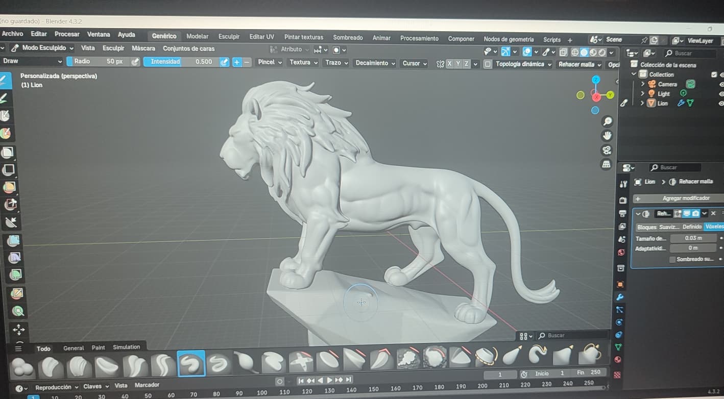Select the Move tool in the left toolbar

[x=18, y=329]
